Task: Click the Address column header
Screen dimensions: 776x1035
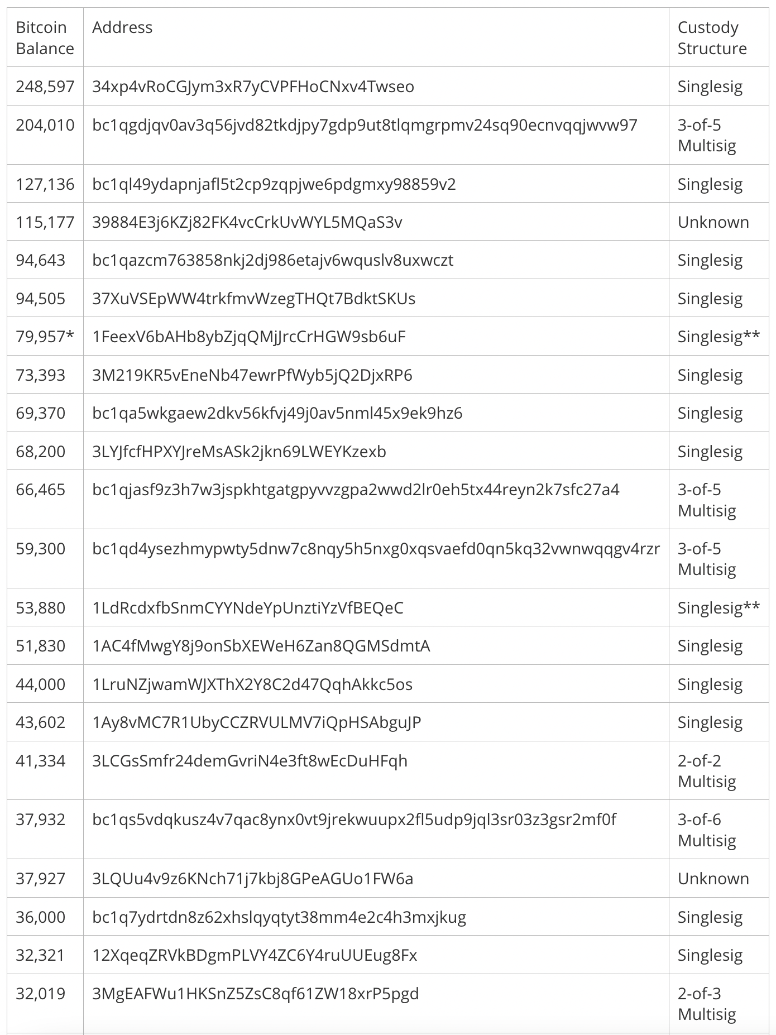Action: [x=122, y=27]
